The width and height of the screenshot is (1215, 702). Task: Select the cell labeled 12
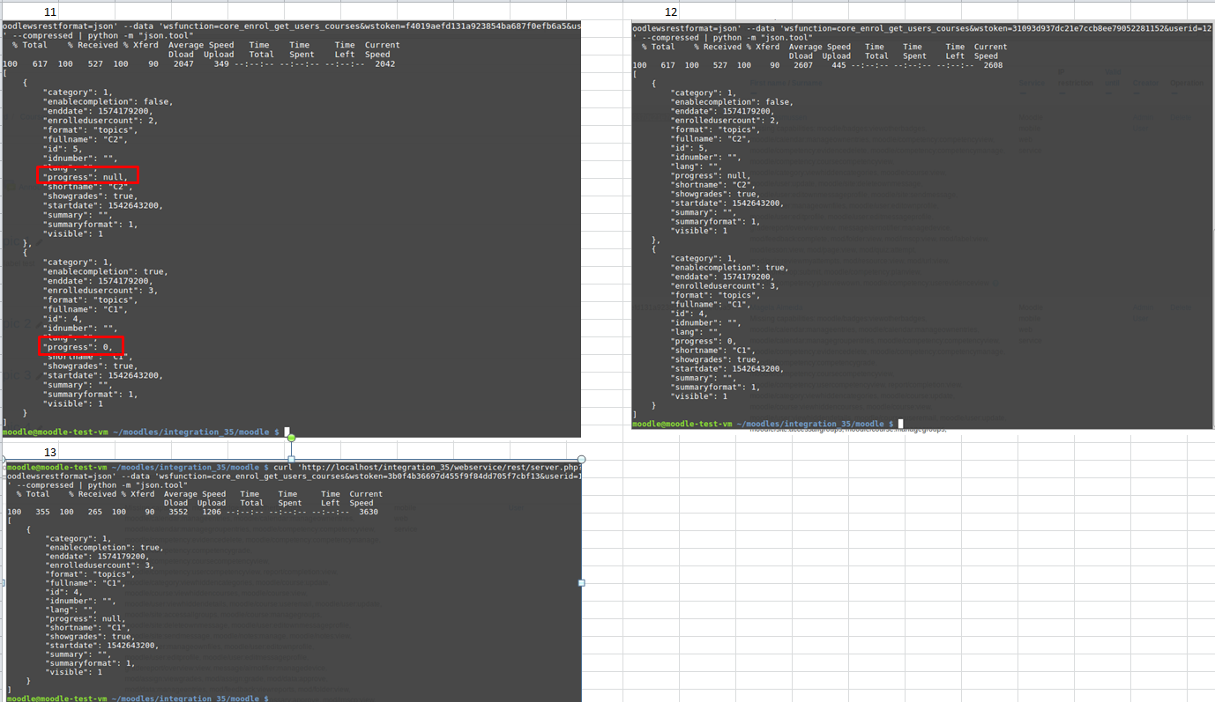(671, 11)
